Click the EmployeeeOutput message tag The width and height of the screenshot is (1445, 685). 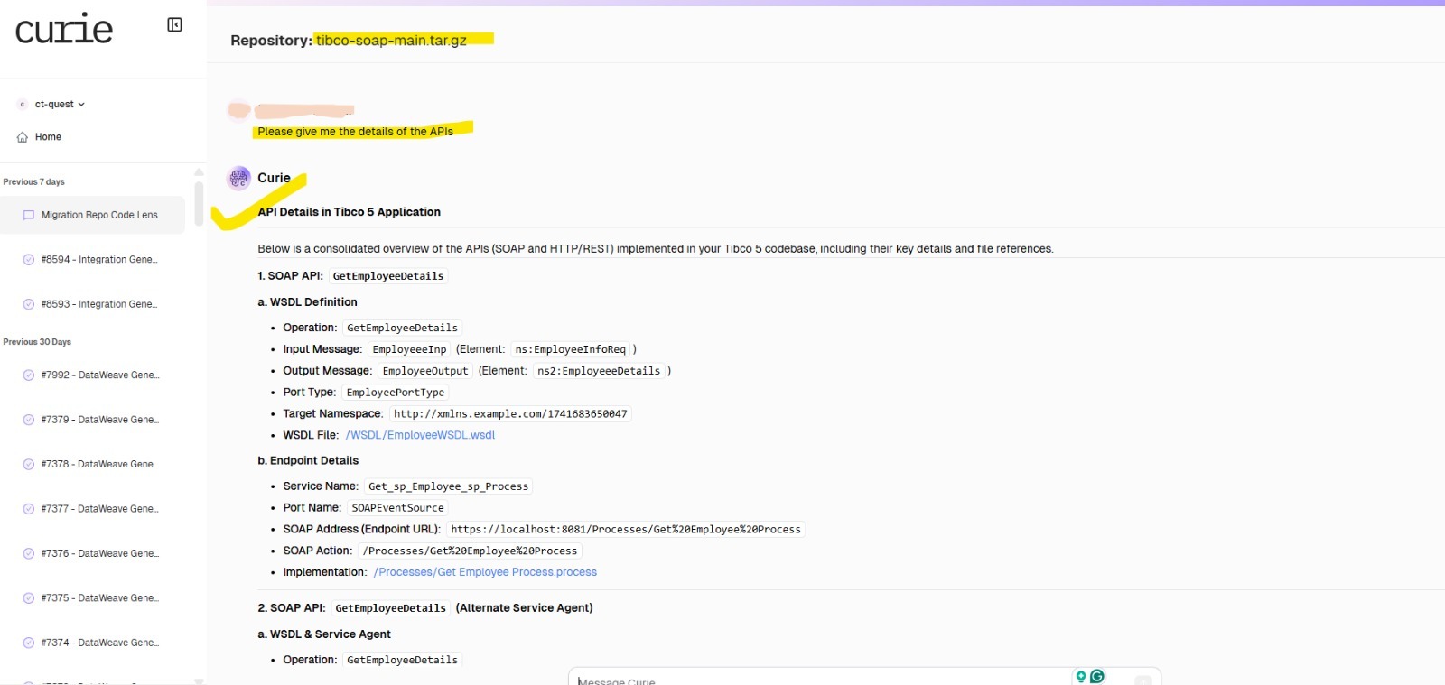tap(425, 371)
